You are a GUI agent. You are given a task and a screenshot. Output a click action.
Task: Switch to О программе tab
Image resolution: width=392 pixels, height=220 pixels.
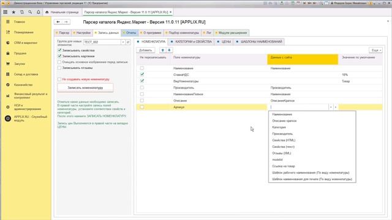151,32
